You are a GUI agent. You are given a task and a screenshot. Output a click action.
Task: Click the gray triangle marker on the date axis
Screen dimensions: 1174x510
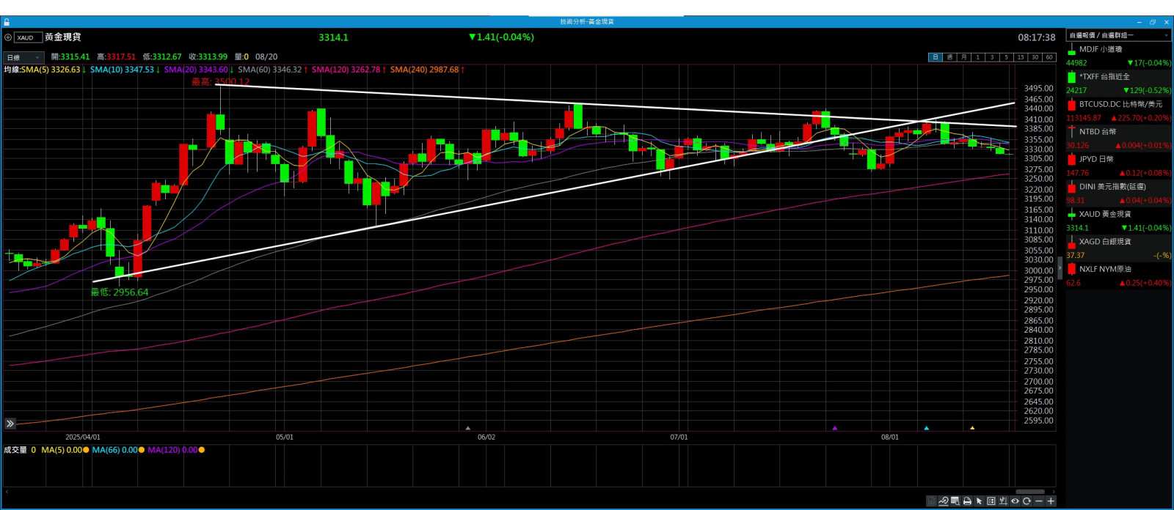468,428
